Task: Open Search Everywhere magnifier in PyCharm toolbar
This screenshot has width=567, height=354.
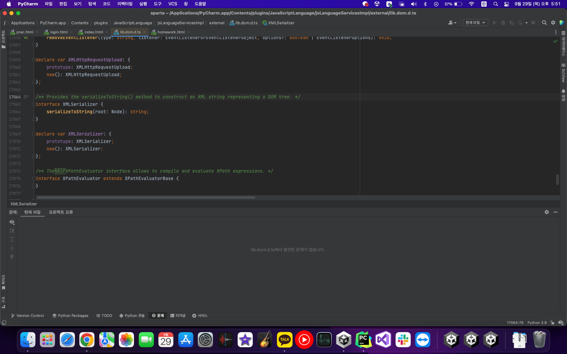Action: [x=544, y=23]
